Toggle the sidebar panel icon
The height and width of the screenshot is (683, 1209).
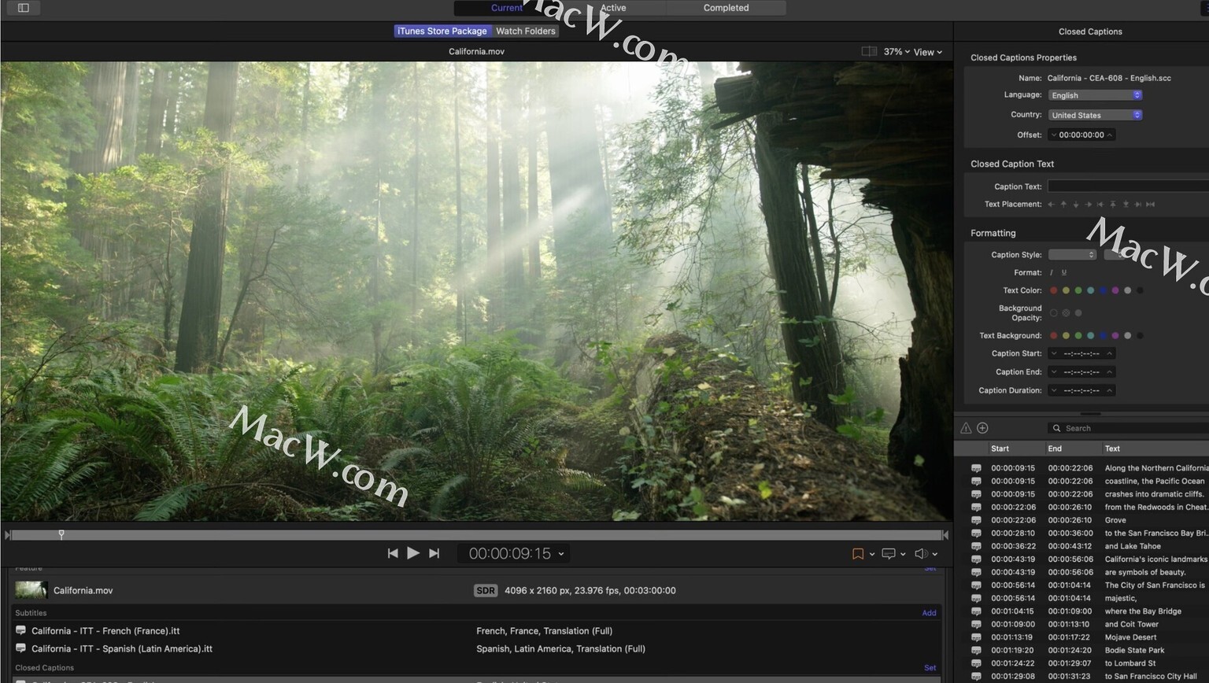(x=24, y=8)
